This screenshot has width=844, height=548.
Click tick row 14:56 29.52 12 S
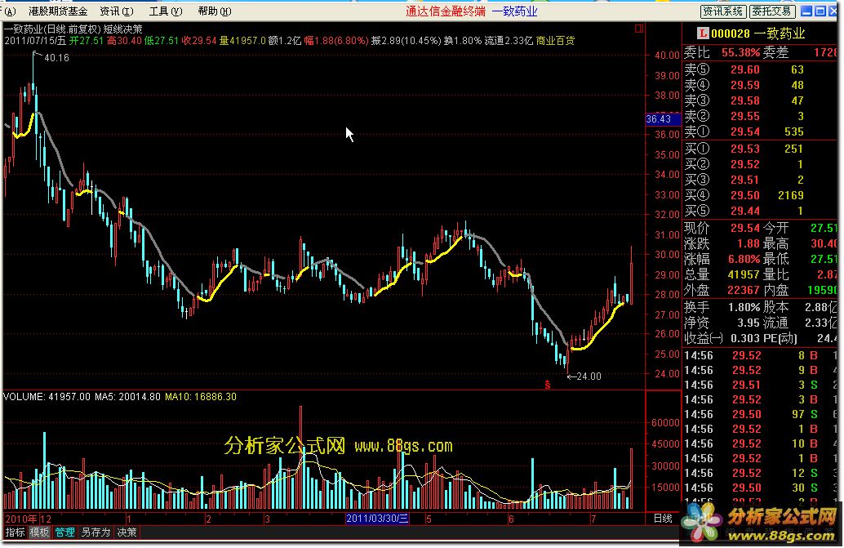coord(760,473)
